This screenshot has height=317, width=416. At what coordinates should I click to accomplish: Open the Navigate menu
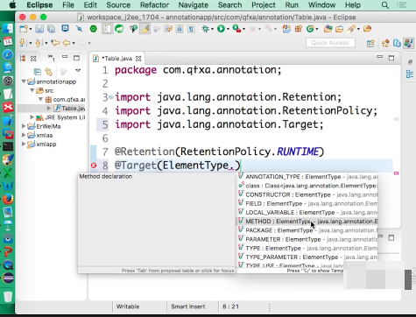194,5
